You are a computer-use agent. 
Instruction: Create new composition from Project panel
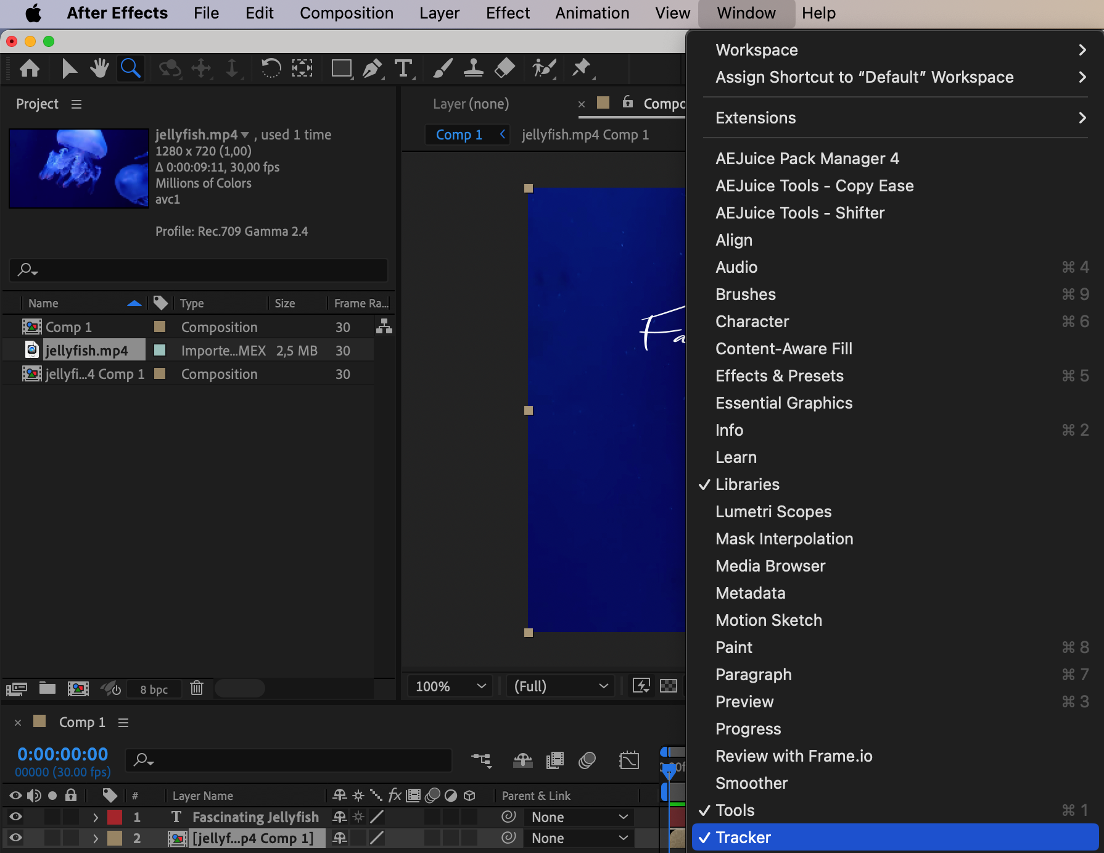[78, 689]
